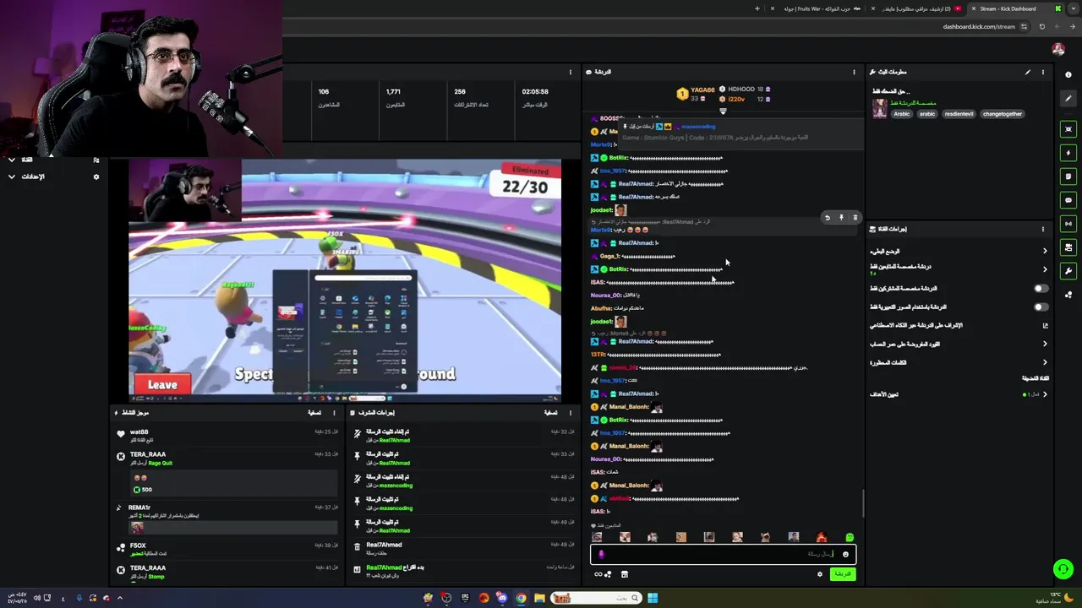This screenshot has width=1082, height=608.
Task: Open the emoji picker in chat input
Action: [845, 555]
